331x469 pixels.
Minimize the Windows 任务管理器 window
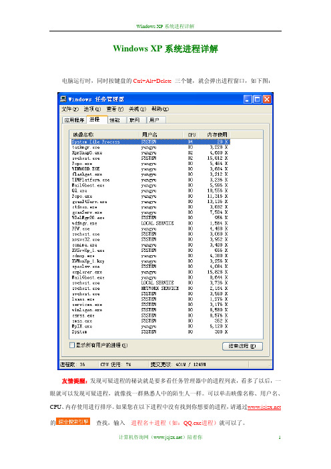(248, 99)
